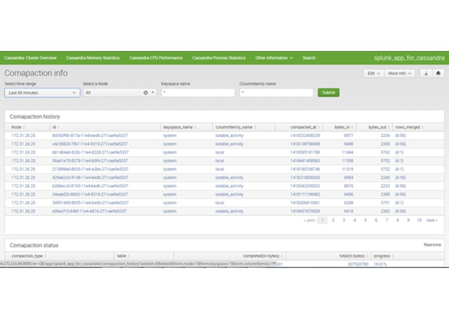Click compacted_at value 1418657676929
449x319 pixels.
(305, 211)
